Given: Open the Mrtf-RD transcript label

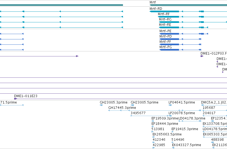Looking at the screenshot, I should [156, 9].
